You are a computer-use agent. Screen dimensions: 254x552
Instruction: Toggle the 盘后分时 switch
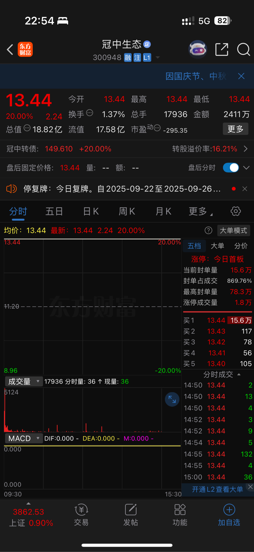coord(231,168)
